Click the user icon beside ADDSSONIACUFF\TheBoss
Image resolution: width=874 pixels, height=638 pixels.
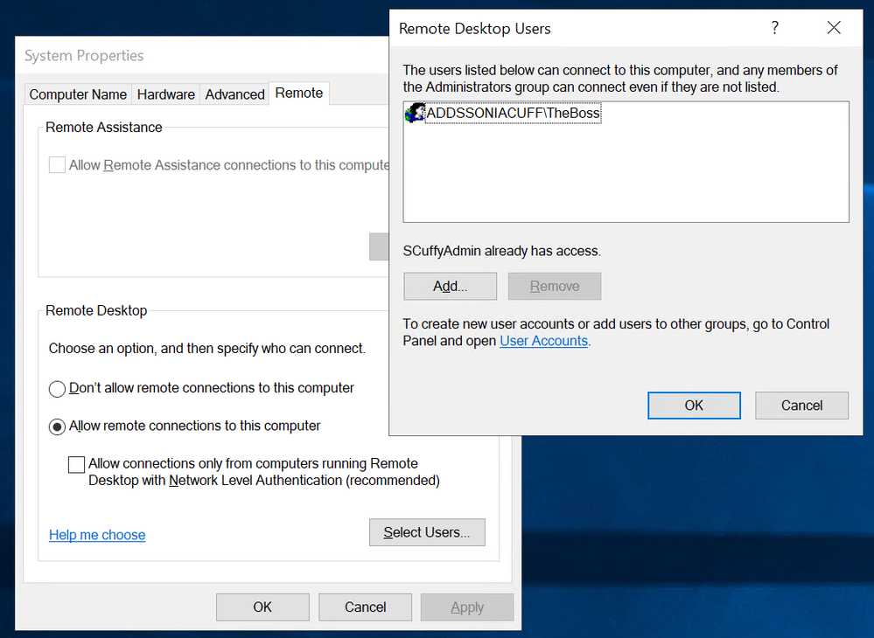coord(414,113)
